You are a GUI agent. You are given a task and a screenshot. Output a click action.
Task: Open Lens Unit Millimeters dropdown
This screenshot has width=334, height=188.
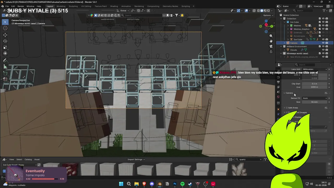[x=315, y=69]
